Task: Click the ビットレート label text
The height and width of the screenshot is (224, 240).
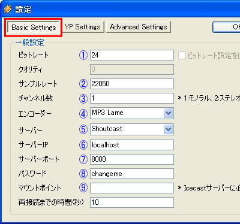Action: (x=33, y=55)
